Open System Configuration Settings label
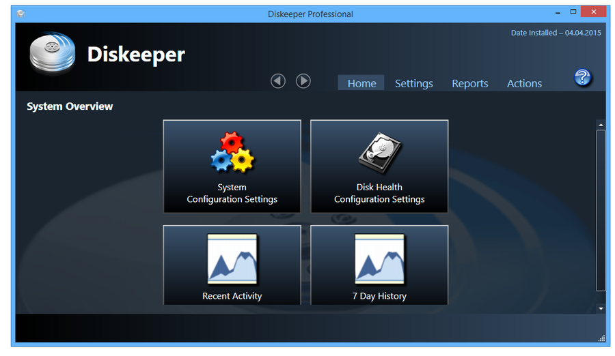The image size is (615, 356). tap(232, 193)
